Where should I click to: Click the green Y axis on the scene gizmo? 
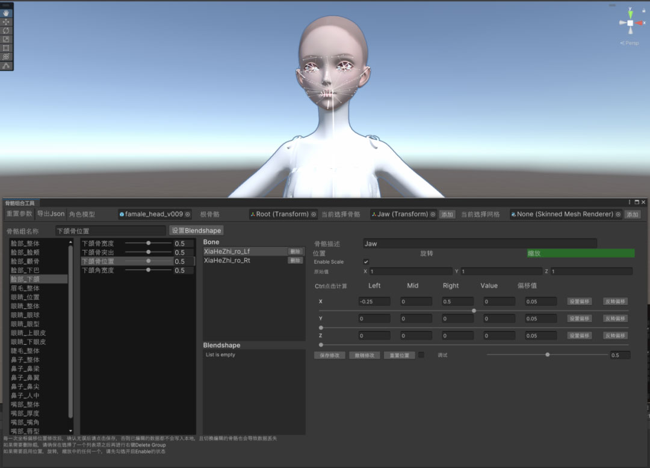[630, 14]
